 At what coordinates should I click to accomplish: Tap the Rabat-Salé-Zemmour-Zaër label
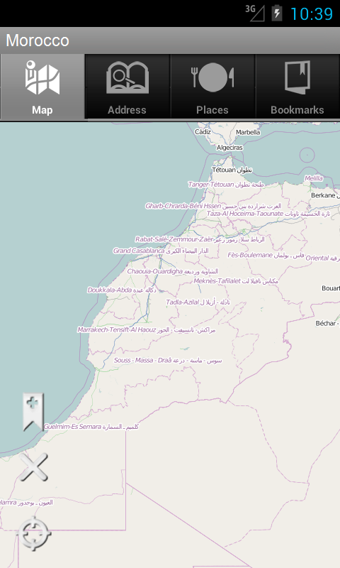tap(200, 239)
